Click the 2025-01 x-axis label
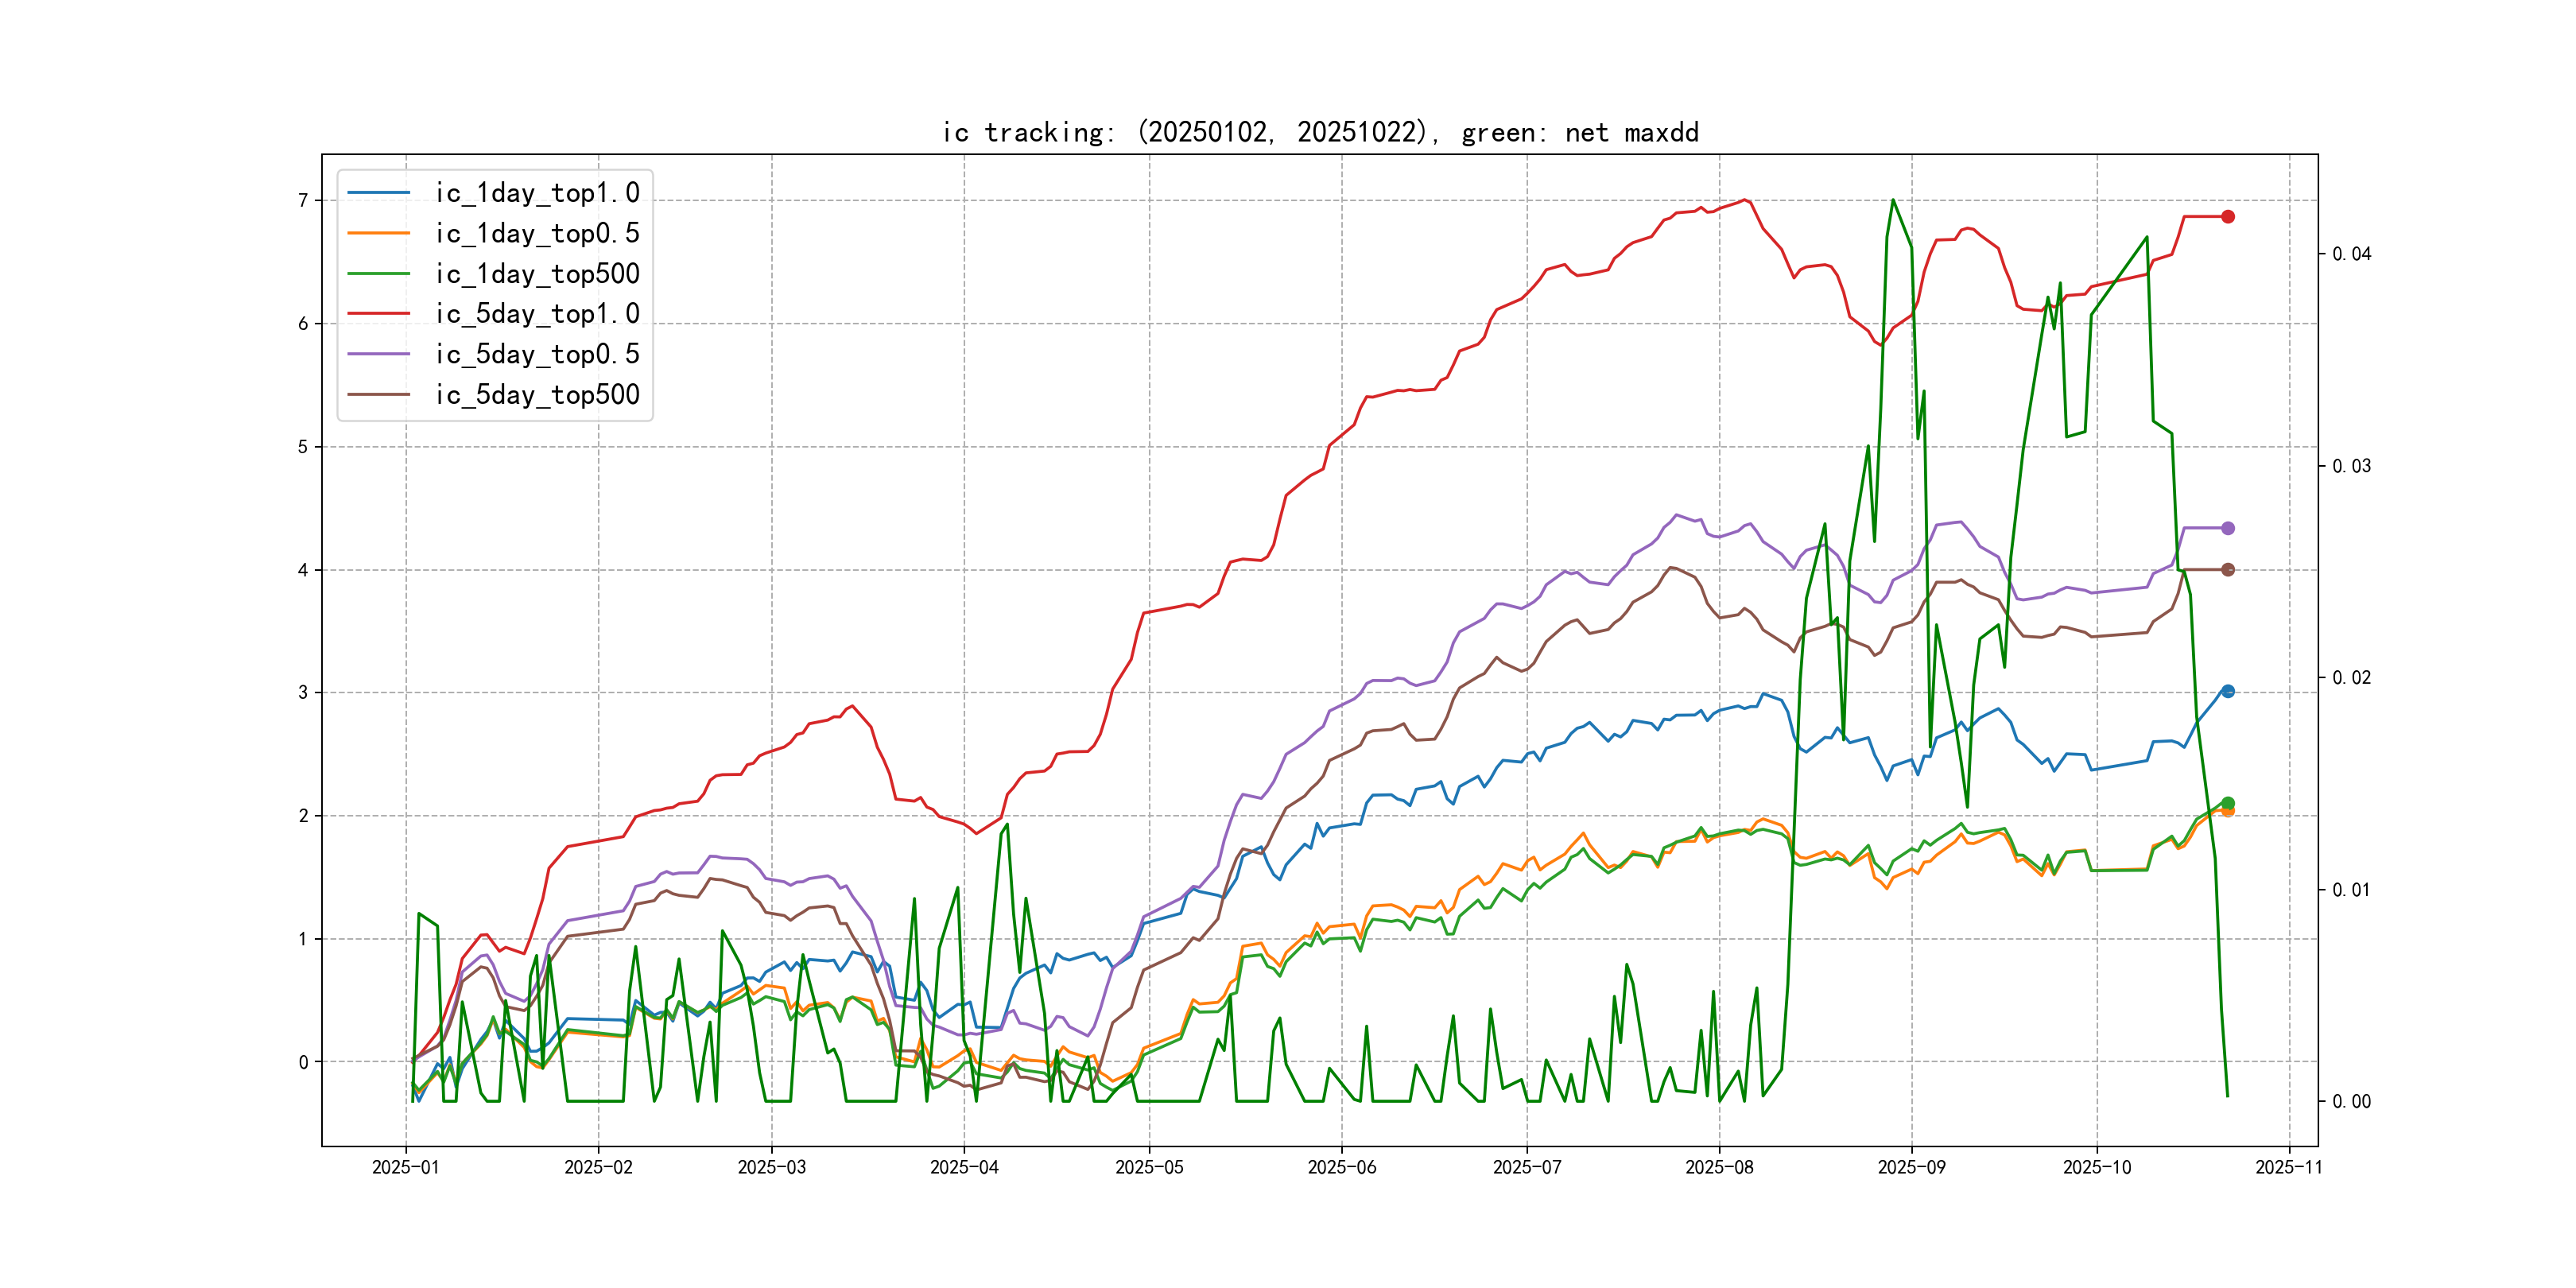Viewport: 2576px width, 1288px height. pos(405,1167)
